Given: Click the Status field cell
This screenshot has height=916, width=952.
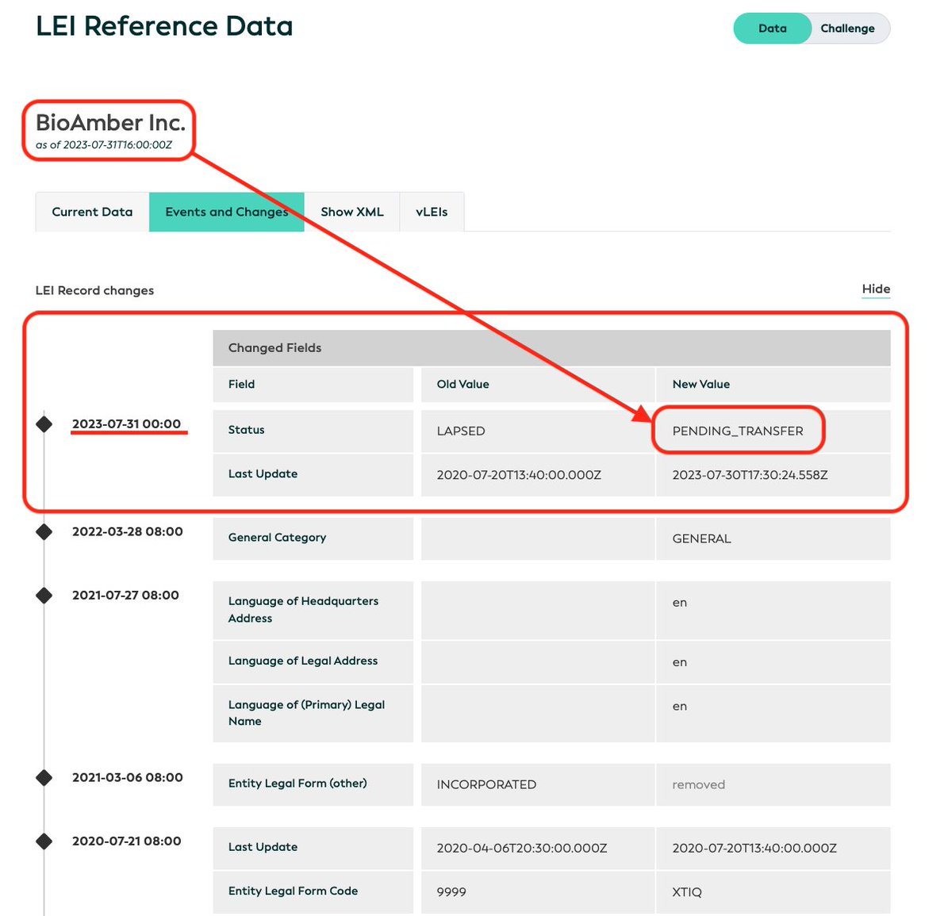Looking at the screenshot, I should tap(313, 431).
